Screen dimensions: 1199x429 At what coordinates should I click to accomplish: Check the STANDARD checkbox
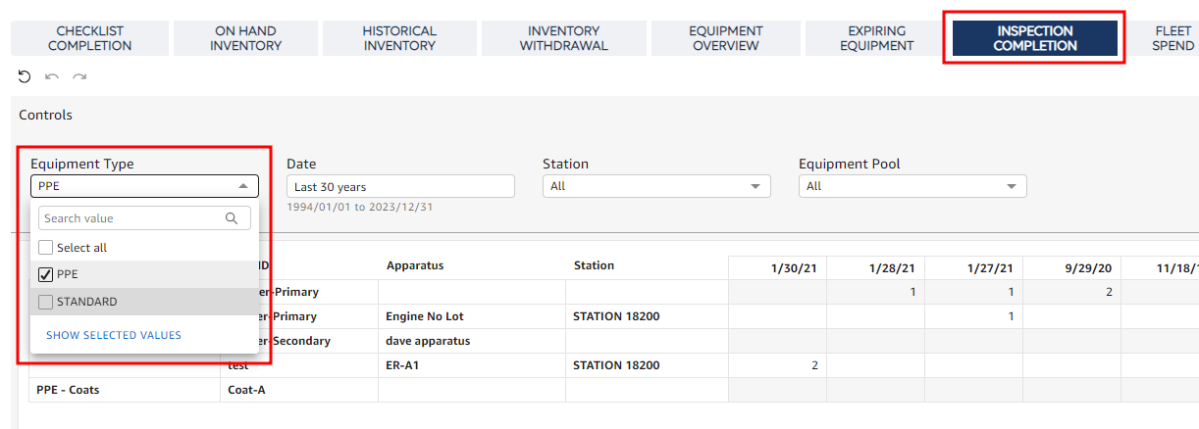[46, 302]
